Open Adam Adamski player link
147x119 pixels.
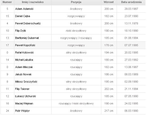pos(24,9)
